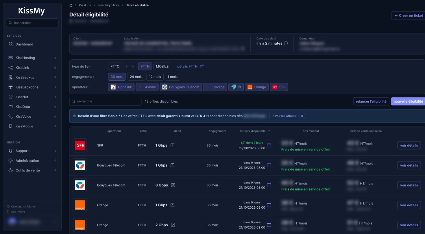Click the sidebar Rechercher search field
Image resolution: width=425 pixels, height=234 pixels.
32,23
